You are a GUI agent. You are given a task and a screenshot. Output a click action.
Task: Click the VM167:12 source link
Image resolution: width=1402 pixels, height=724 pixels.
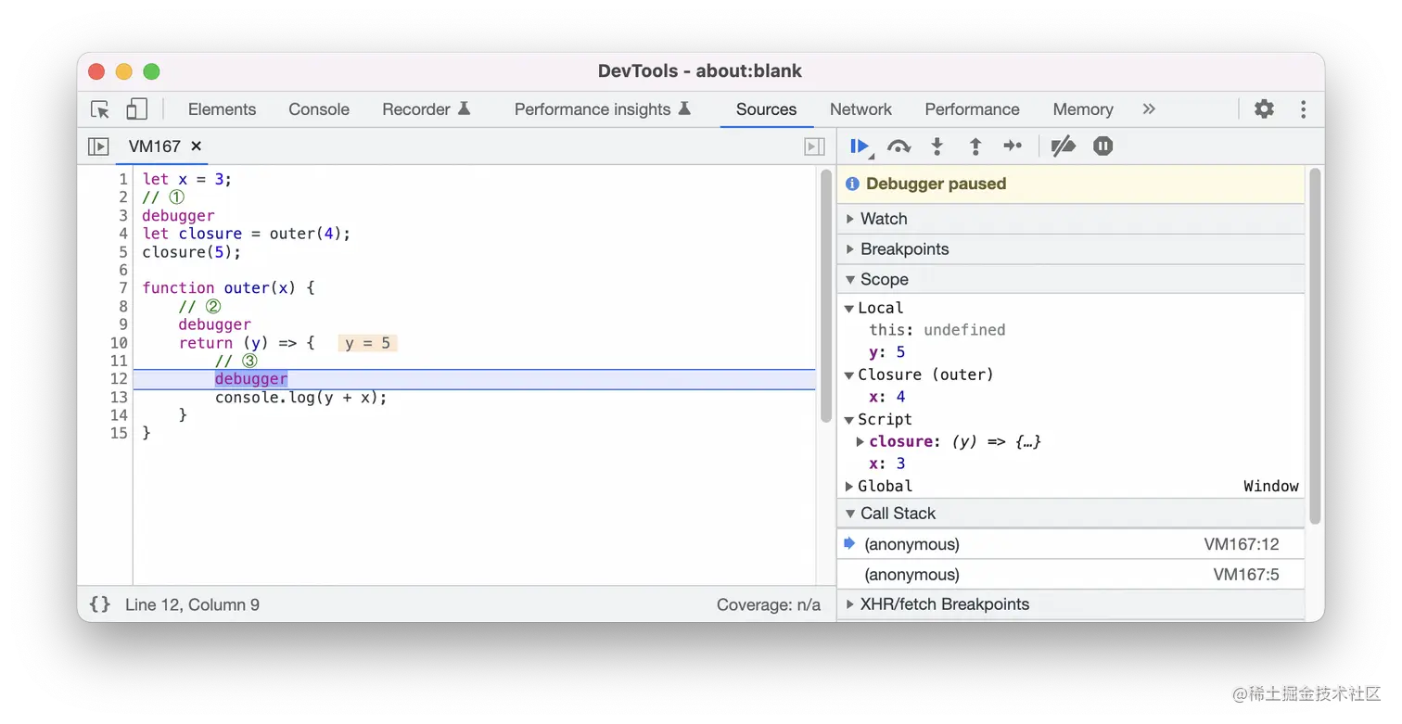coord(1241,544)
